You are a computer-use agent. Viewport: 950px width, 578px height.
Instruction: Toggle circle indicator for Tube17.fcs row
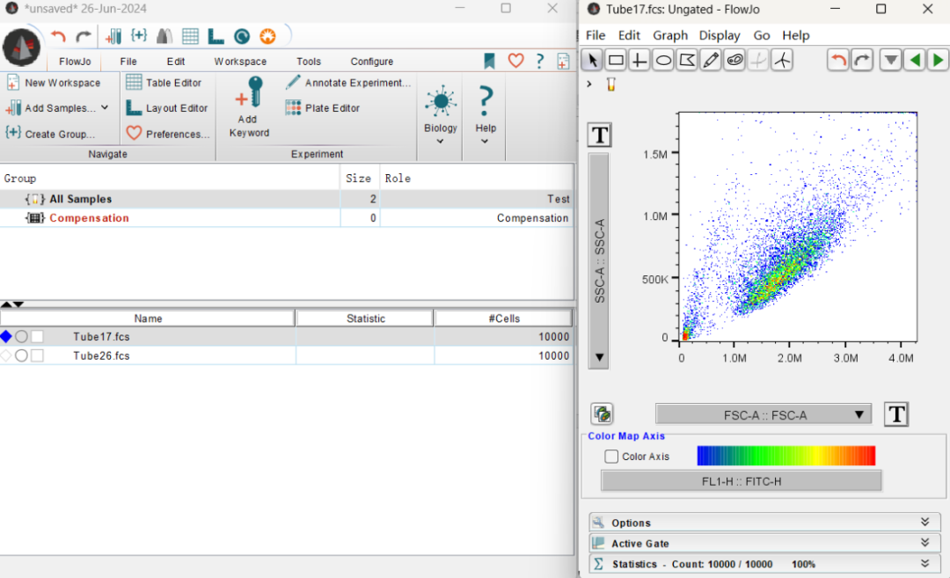click(x=21, y=336)
